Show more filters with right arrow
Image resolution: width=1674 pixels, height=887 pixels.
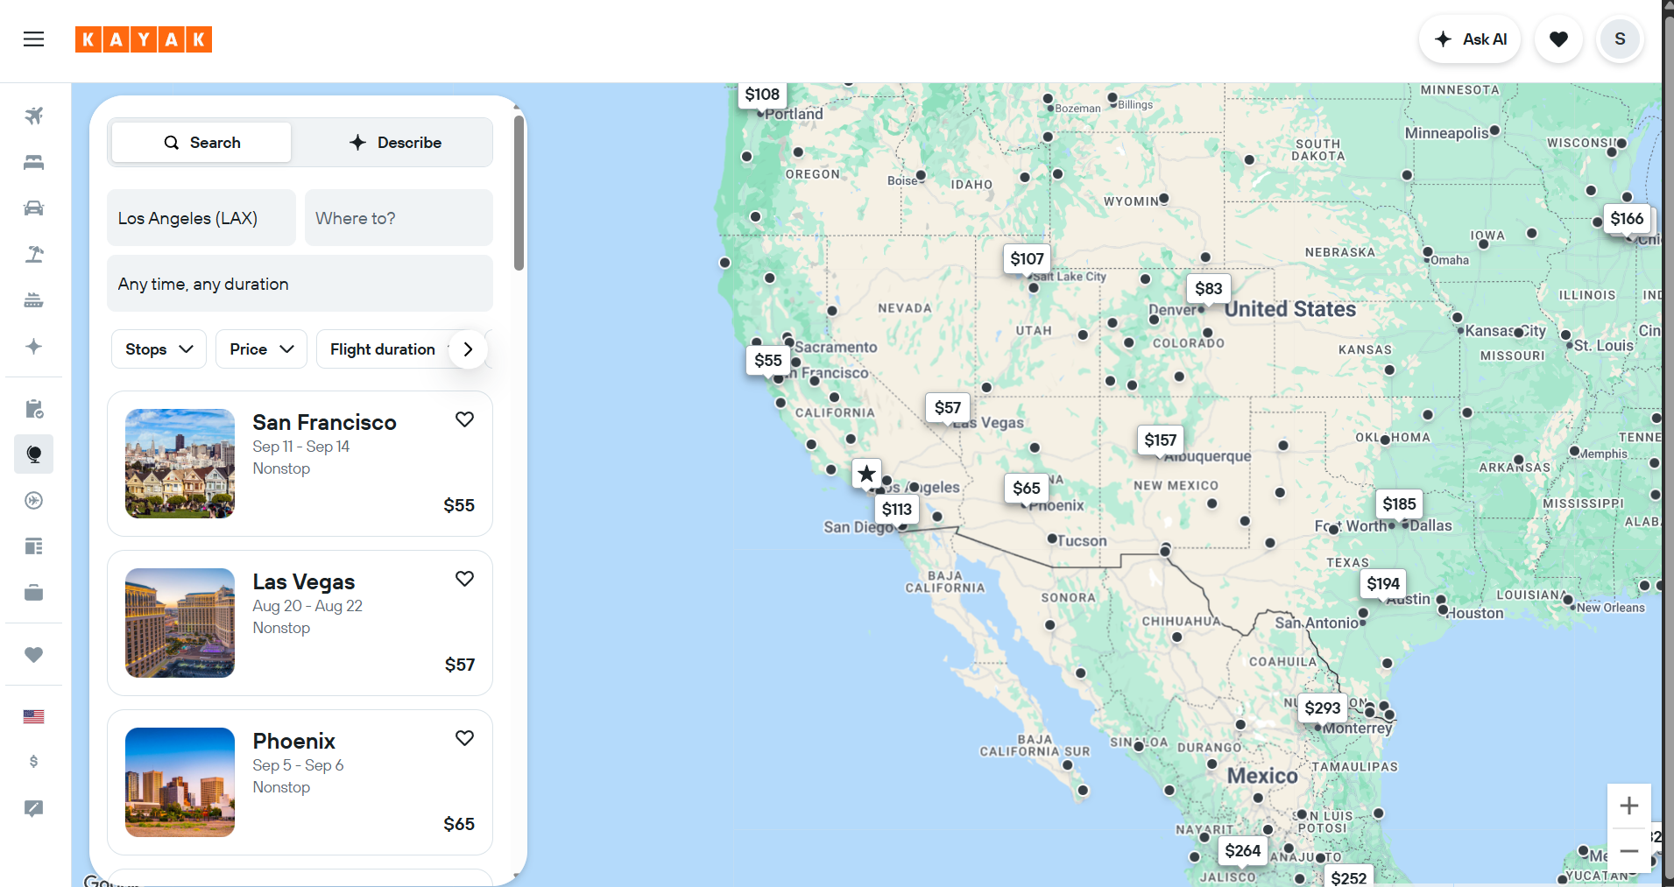(468, 349)
